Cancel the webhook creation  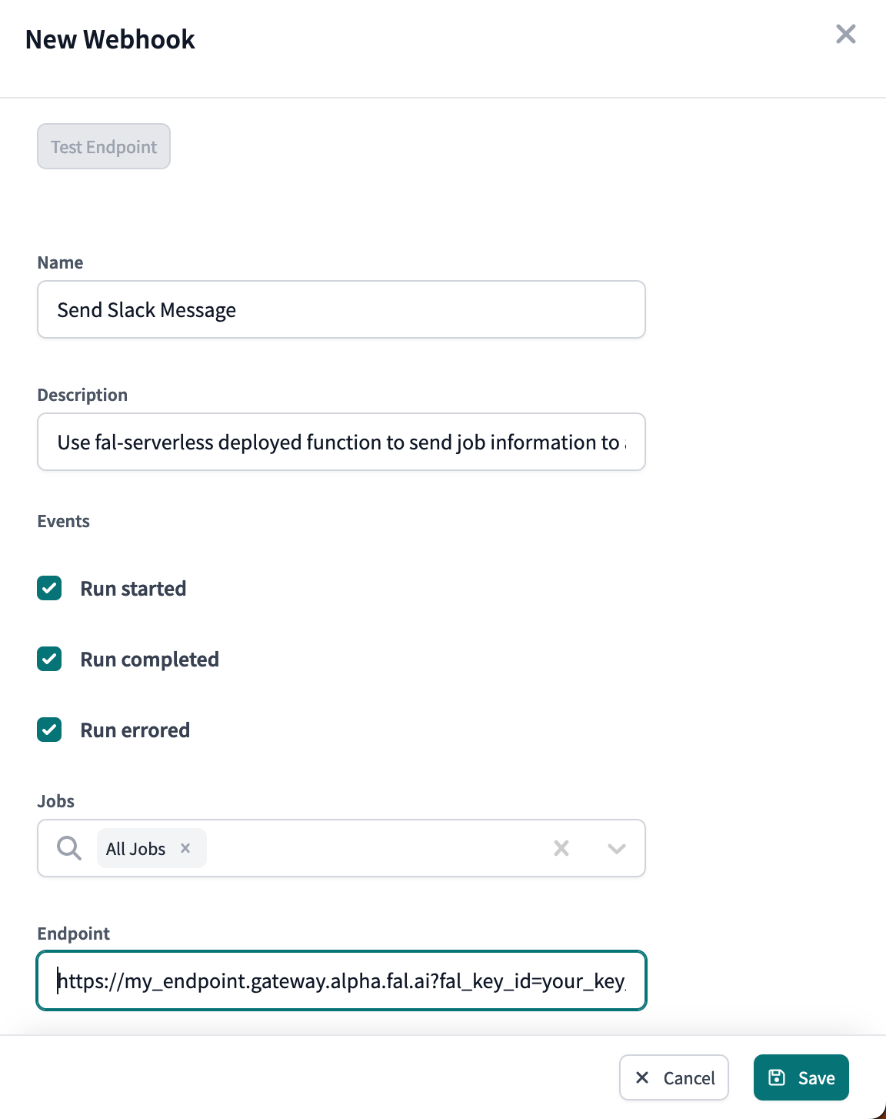(674, 1077)
